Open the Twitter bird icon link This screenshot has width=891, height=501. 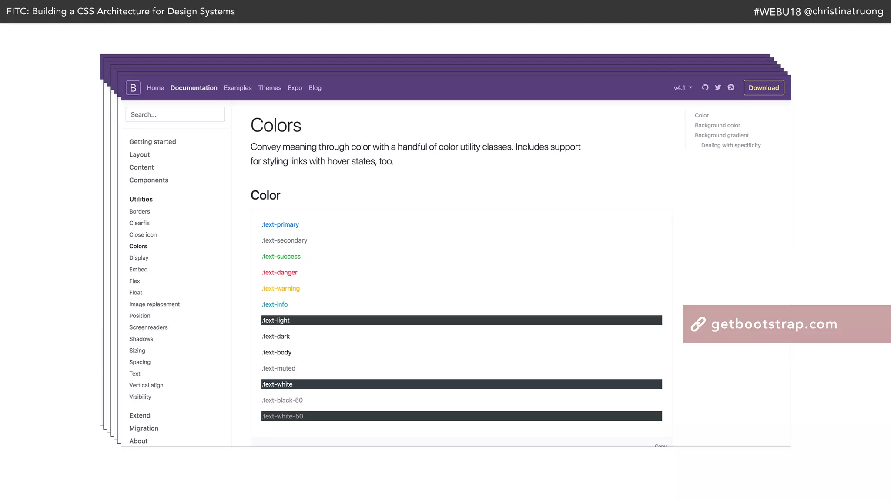pos(718,87)
